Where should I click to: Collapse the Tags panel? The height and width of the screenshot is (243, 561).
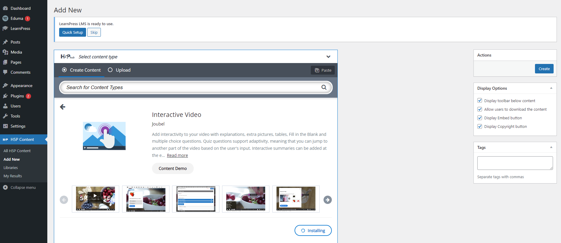[551, 147]
